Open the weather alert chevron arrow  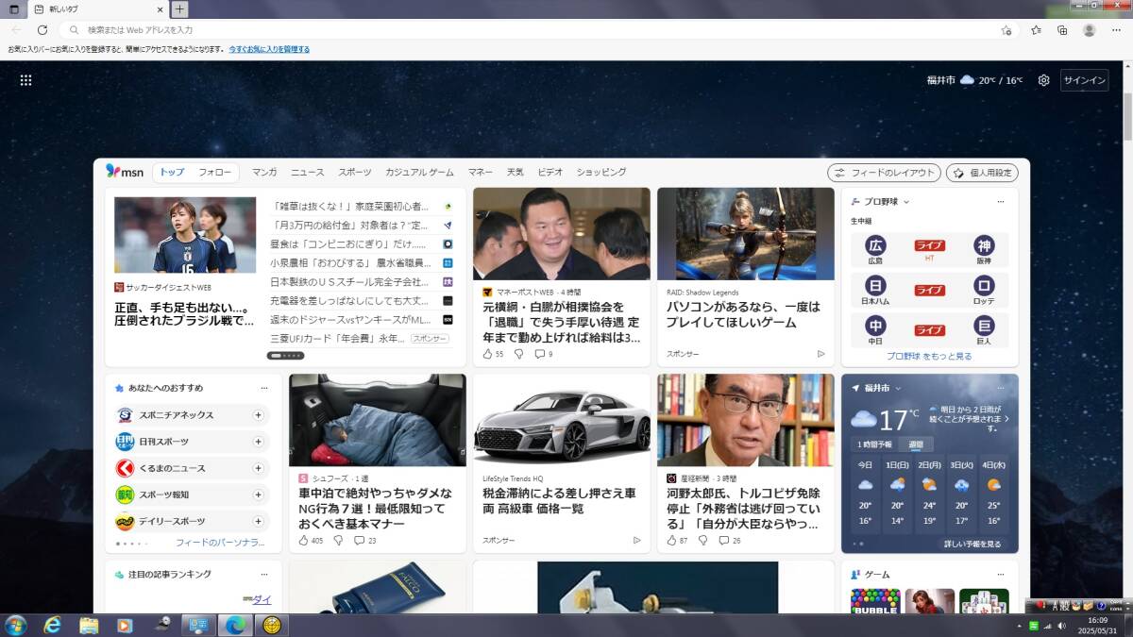pos(1006,418)
